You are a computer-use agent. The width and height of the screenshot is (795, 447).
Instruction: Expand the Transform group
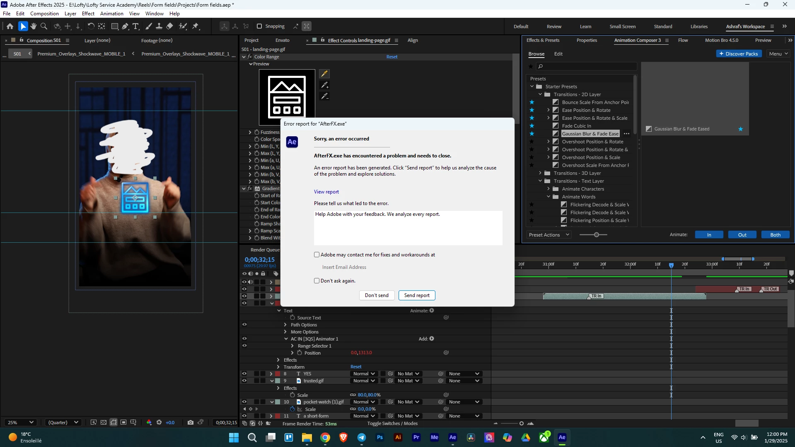click(278, 367)
